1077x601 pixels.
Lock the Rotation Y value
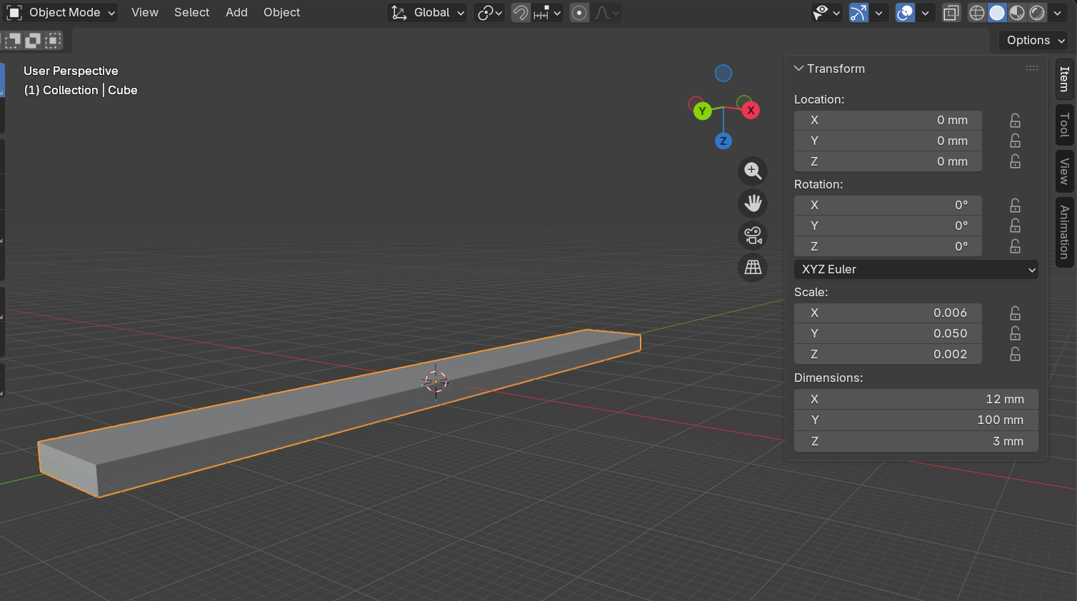click(x=1015, y=226)
